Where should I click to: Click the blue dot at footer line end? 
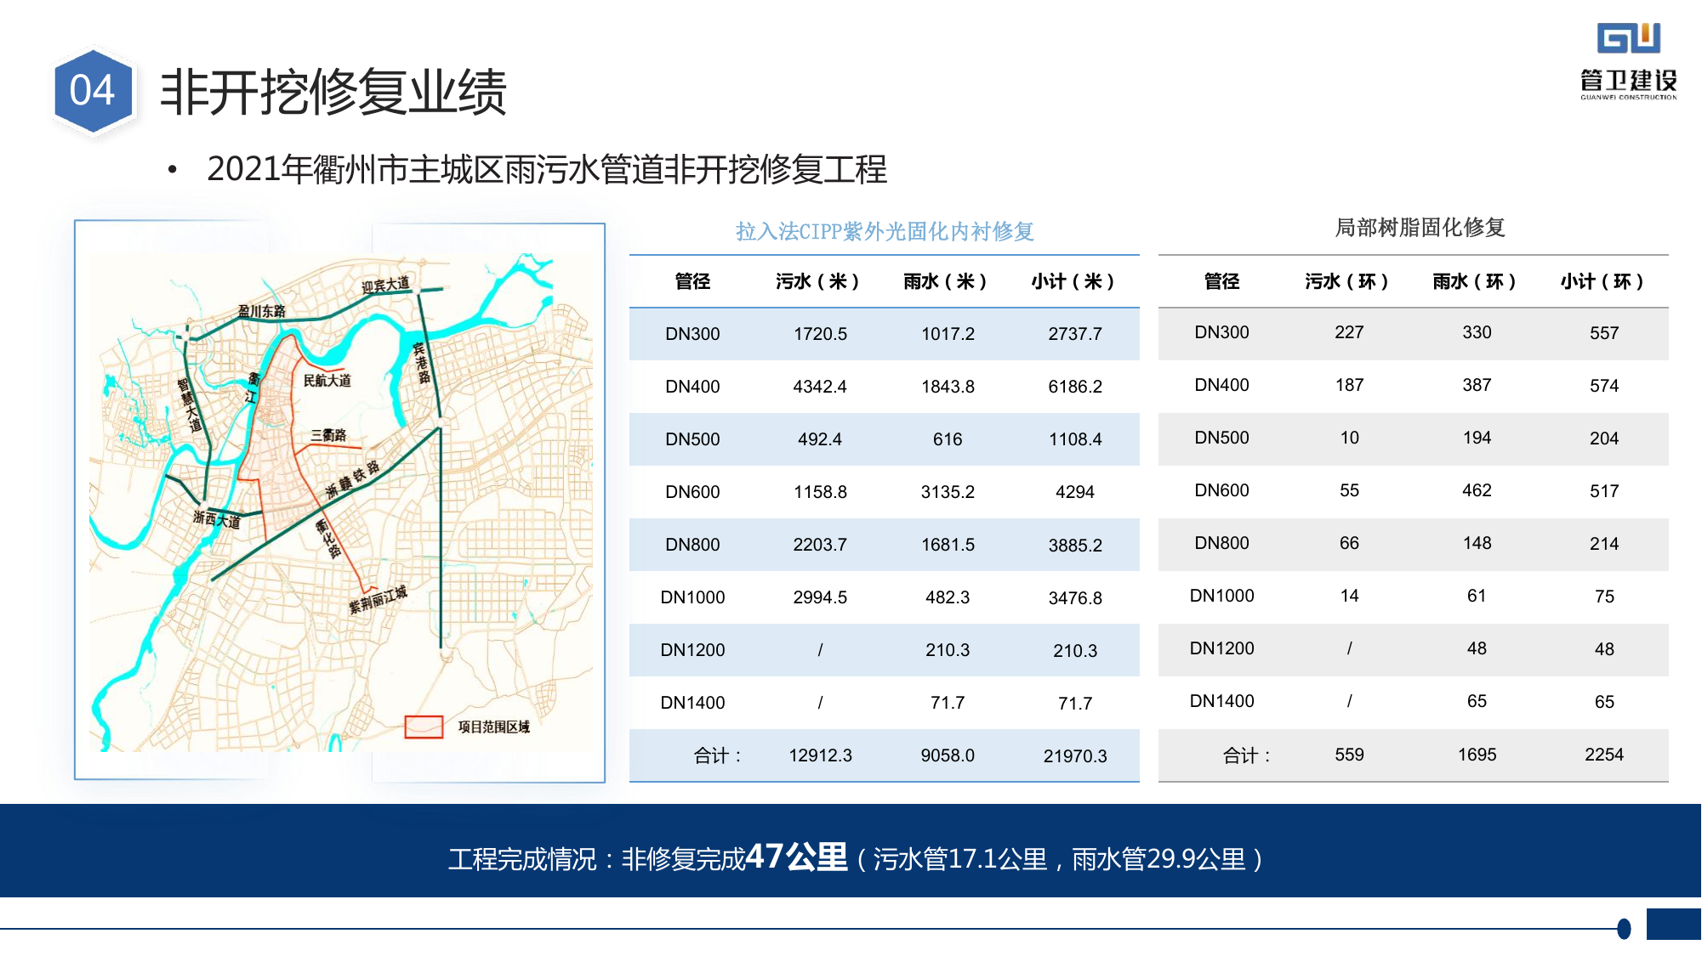point(1624,929)
